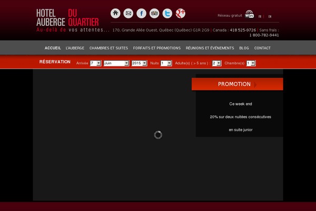Open Forfaits et Promotions page
This screenshot has height=211, width=316.
coord(157,48)
